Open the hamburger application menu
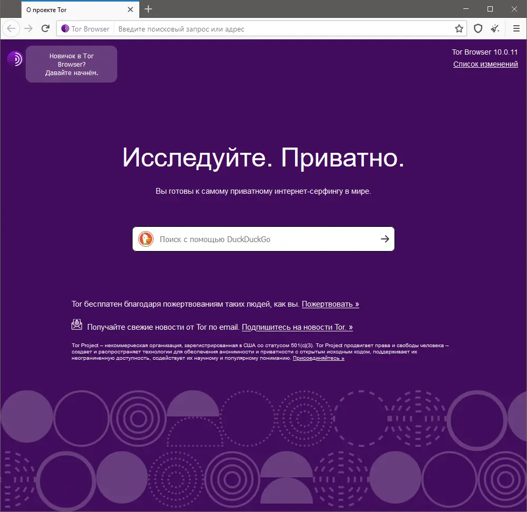527x512 pixels. coord(516,28)
